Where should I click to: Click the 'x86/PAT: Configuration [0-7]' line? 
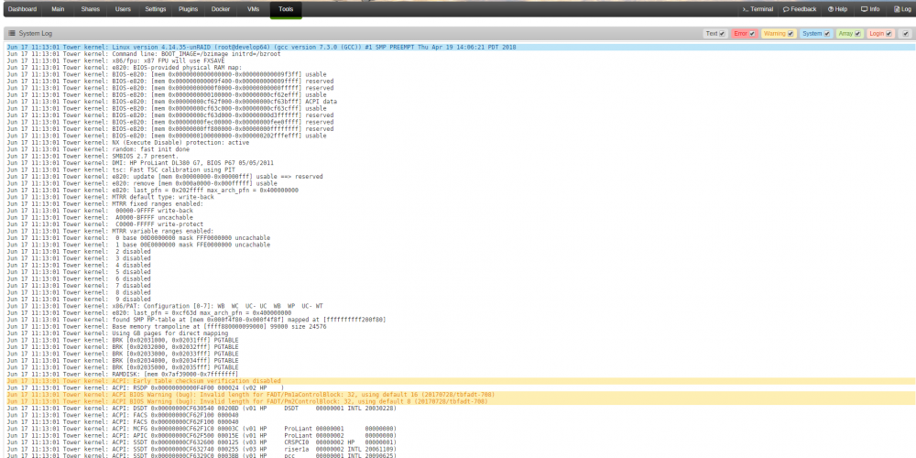165,306
